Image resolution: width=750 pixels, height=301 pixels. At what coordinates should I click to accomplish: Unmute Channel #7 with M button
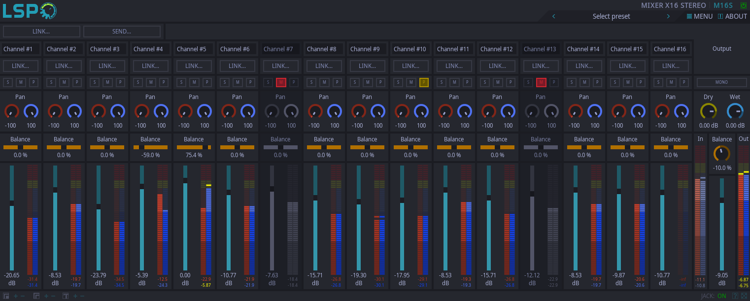pyautogui.click(x=281, y=82)
